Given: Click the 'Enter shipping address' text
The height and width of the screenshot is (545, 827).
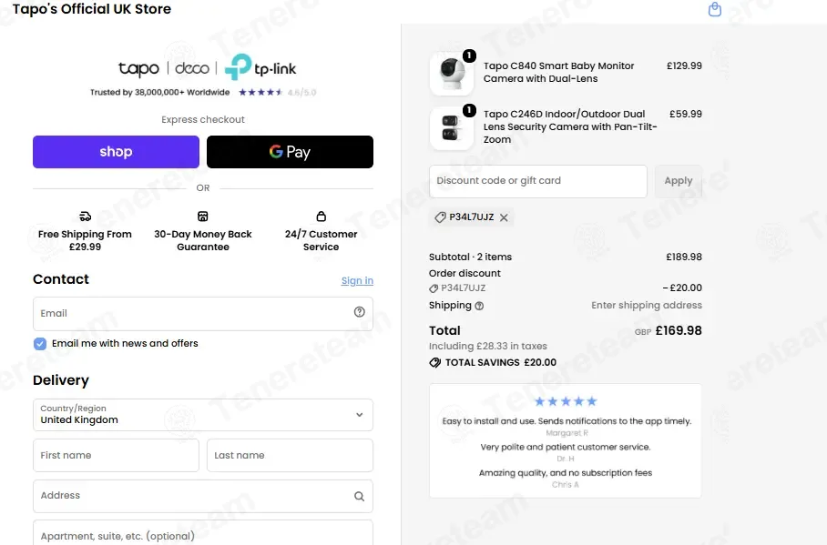Looking at the screenshot, I should 647,305.
